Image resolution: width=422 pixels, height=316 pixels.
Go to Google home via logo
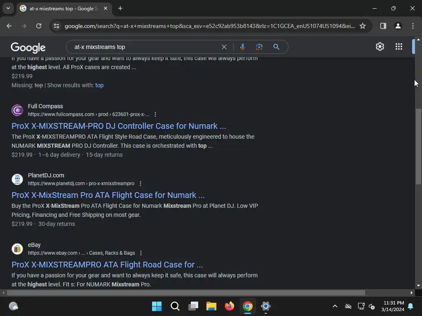(x=28, y=48)
